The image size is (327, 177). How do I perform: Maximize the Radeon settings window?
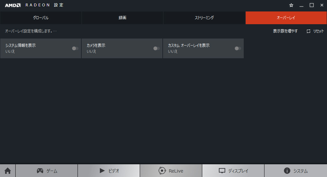[312, 5]
